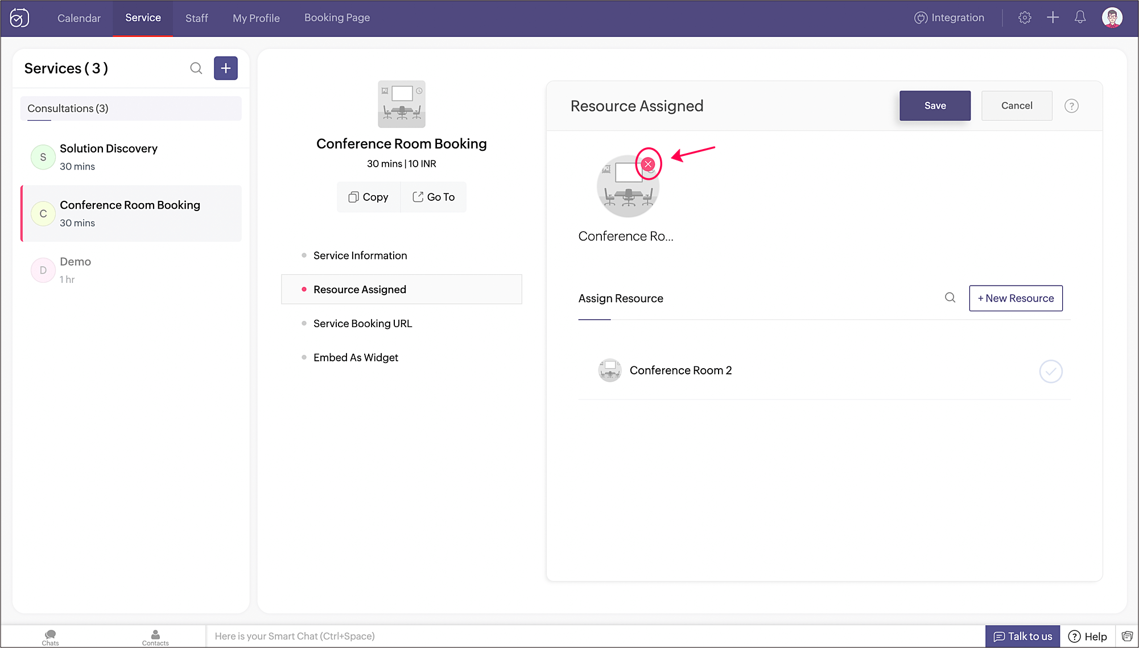Open notifications bell

[1080, 18]
